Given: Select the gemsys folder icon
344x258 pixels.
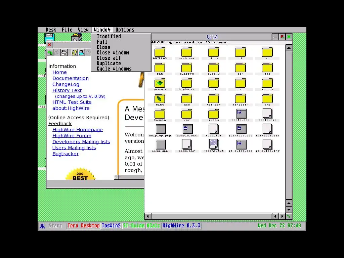Looking at the screenshot, I should pyautogui.click(x=160, y=84).
